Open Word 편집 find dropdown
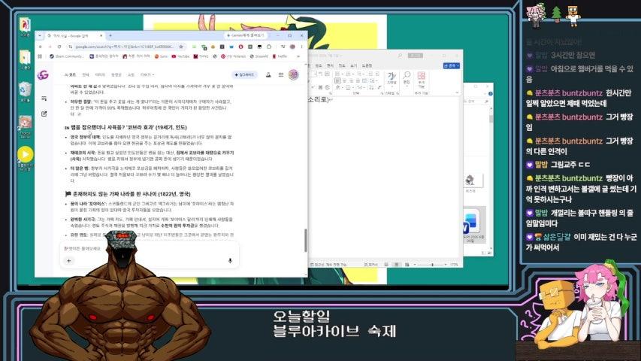Image resolution: width=641 pixels, height=361 pixels. (407, 77)
